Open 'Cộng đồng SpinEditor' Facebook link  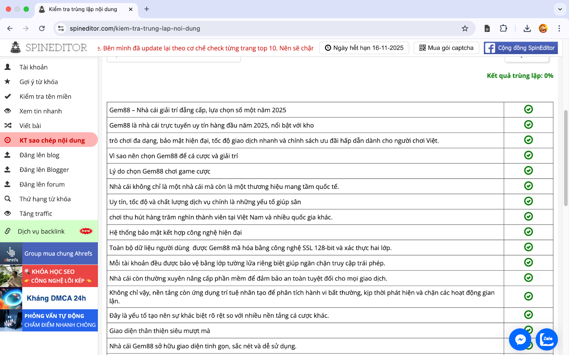click(521, 48)
